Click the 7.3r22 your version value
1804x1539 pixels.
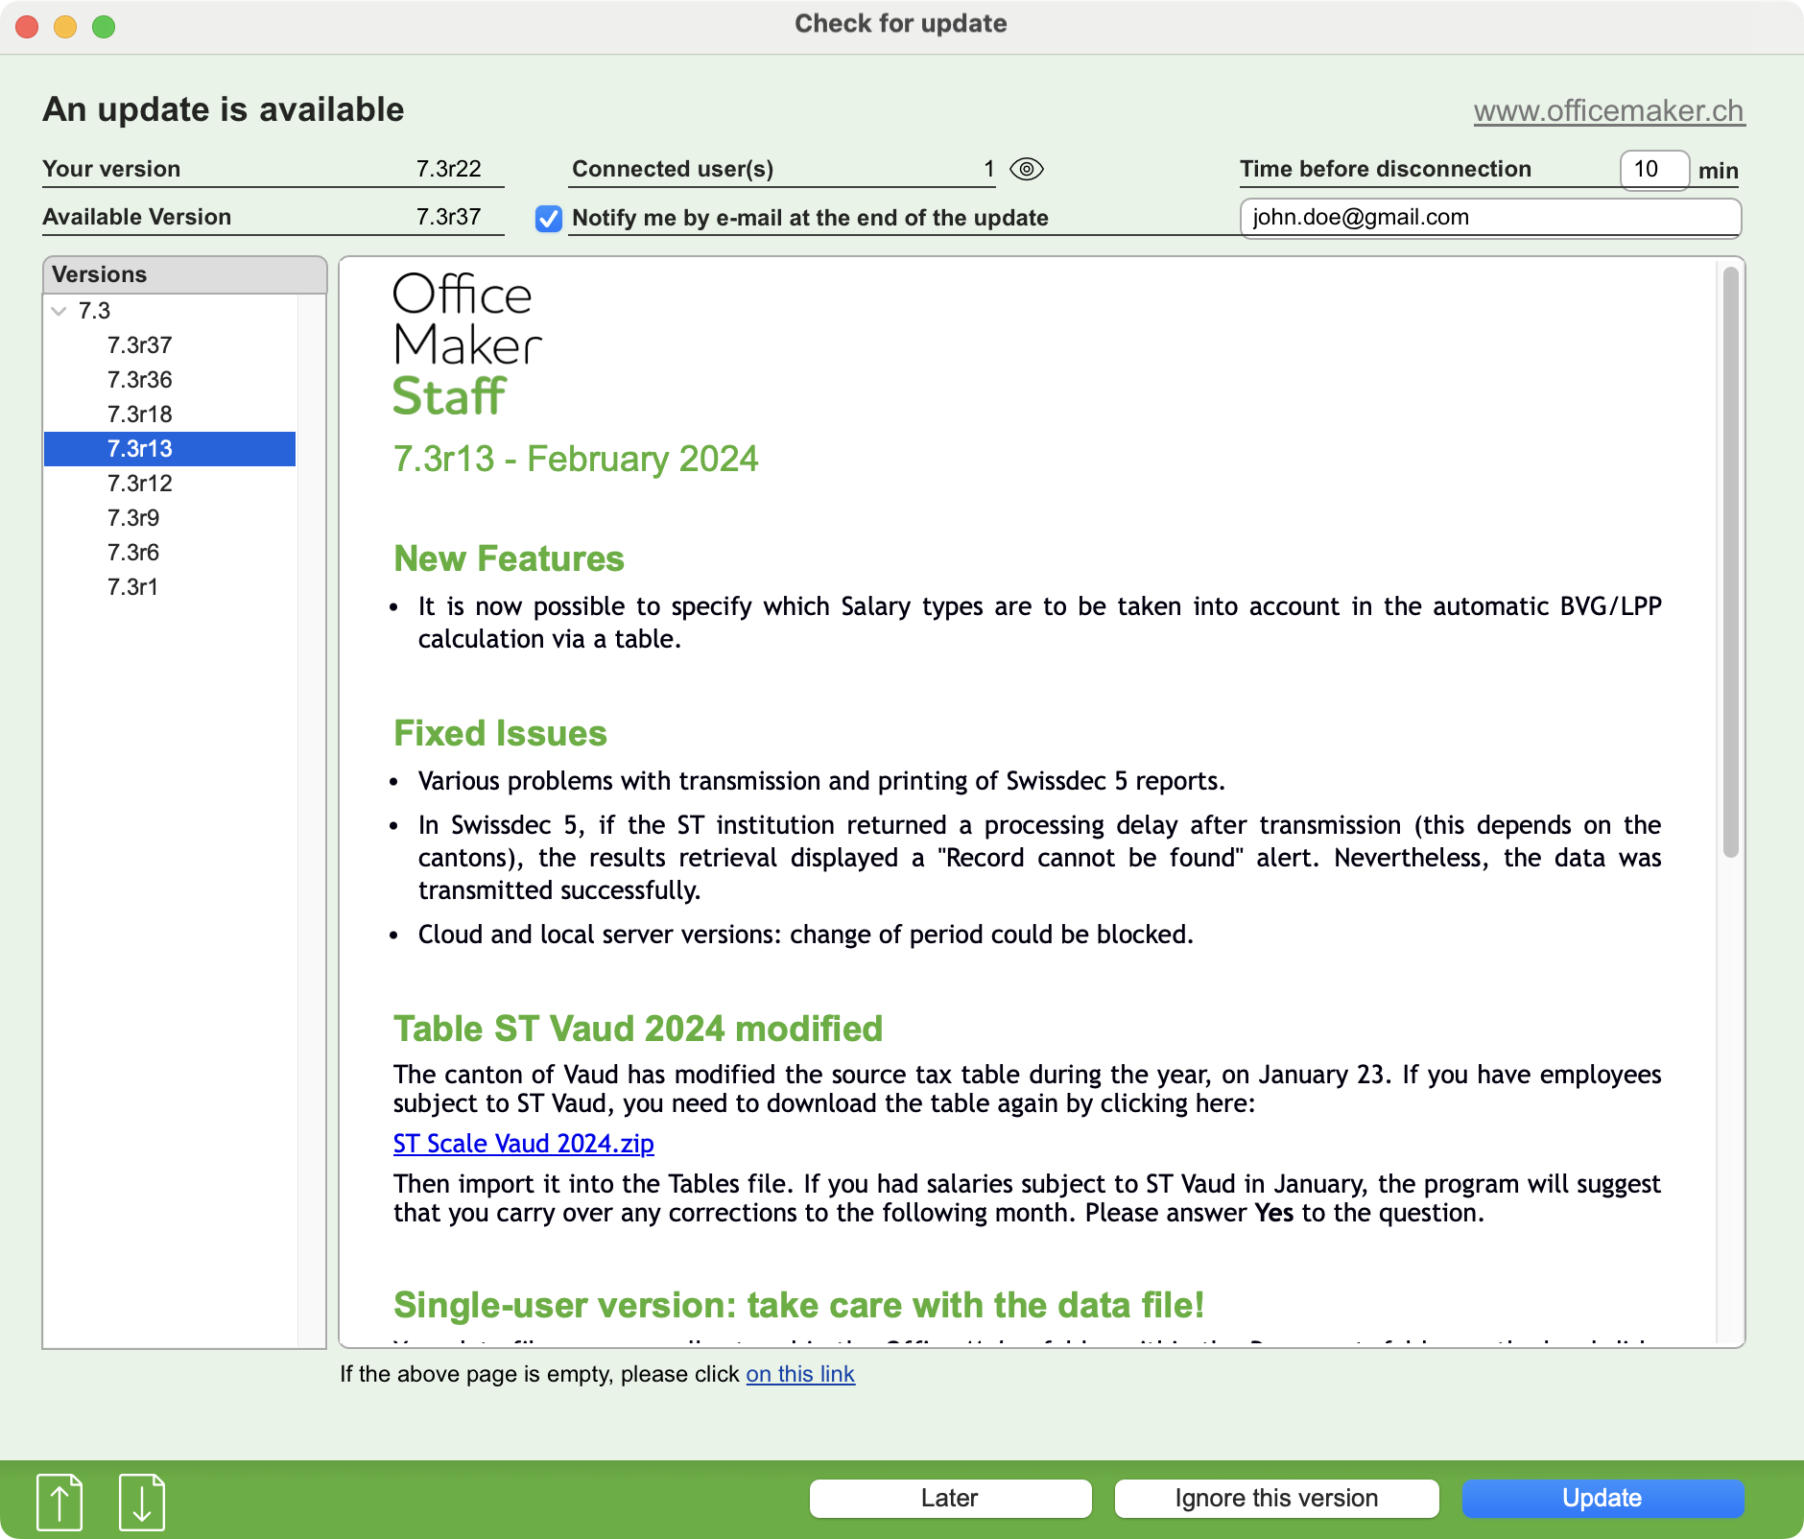point(448,169)
